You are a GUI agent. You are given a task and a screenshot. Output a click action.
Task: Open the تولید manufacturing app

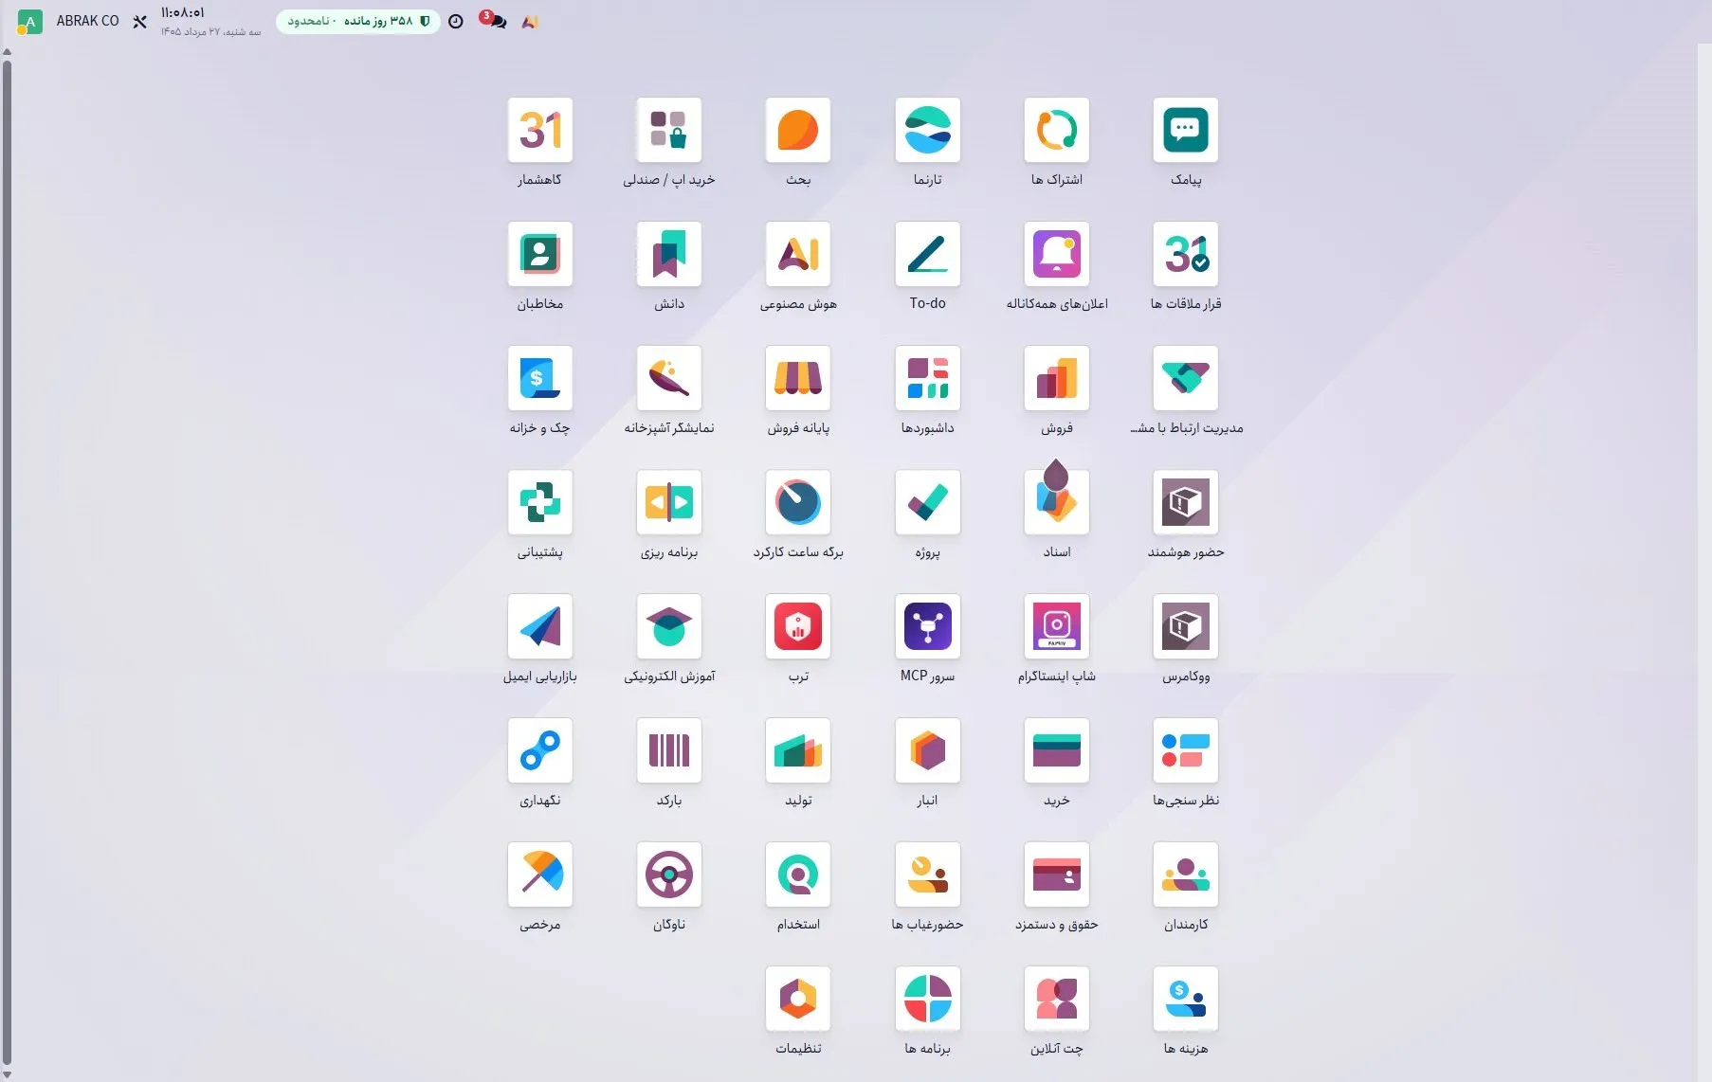click(x=798, y=750)
